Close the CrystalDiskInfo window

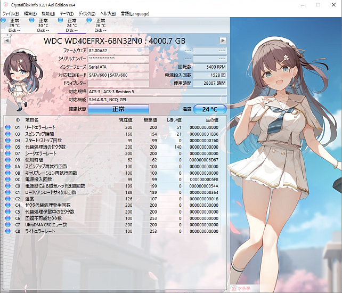click(x=333, y=5)
